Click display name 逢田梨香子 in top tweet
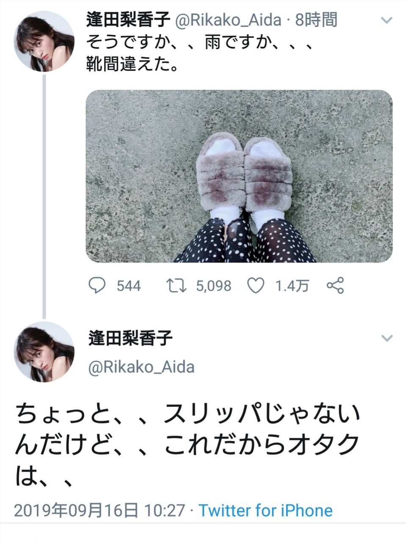 (x=128, y=20)
